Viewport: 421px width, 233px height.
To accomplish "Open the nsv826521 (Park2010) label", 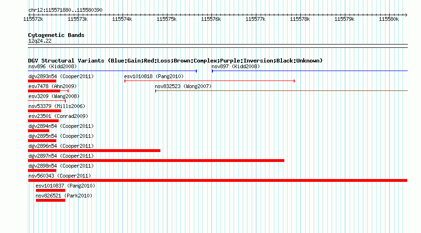I will coord(64,196).
